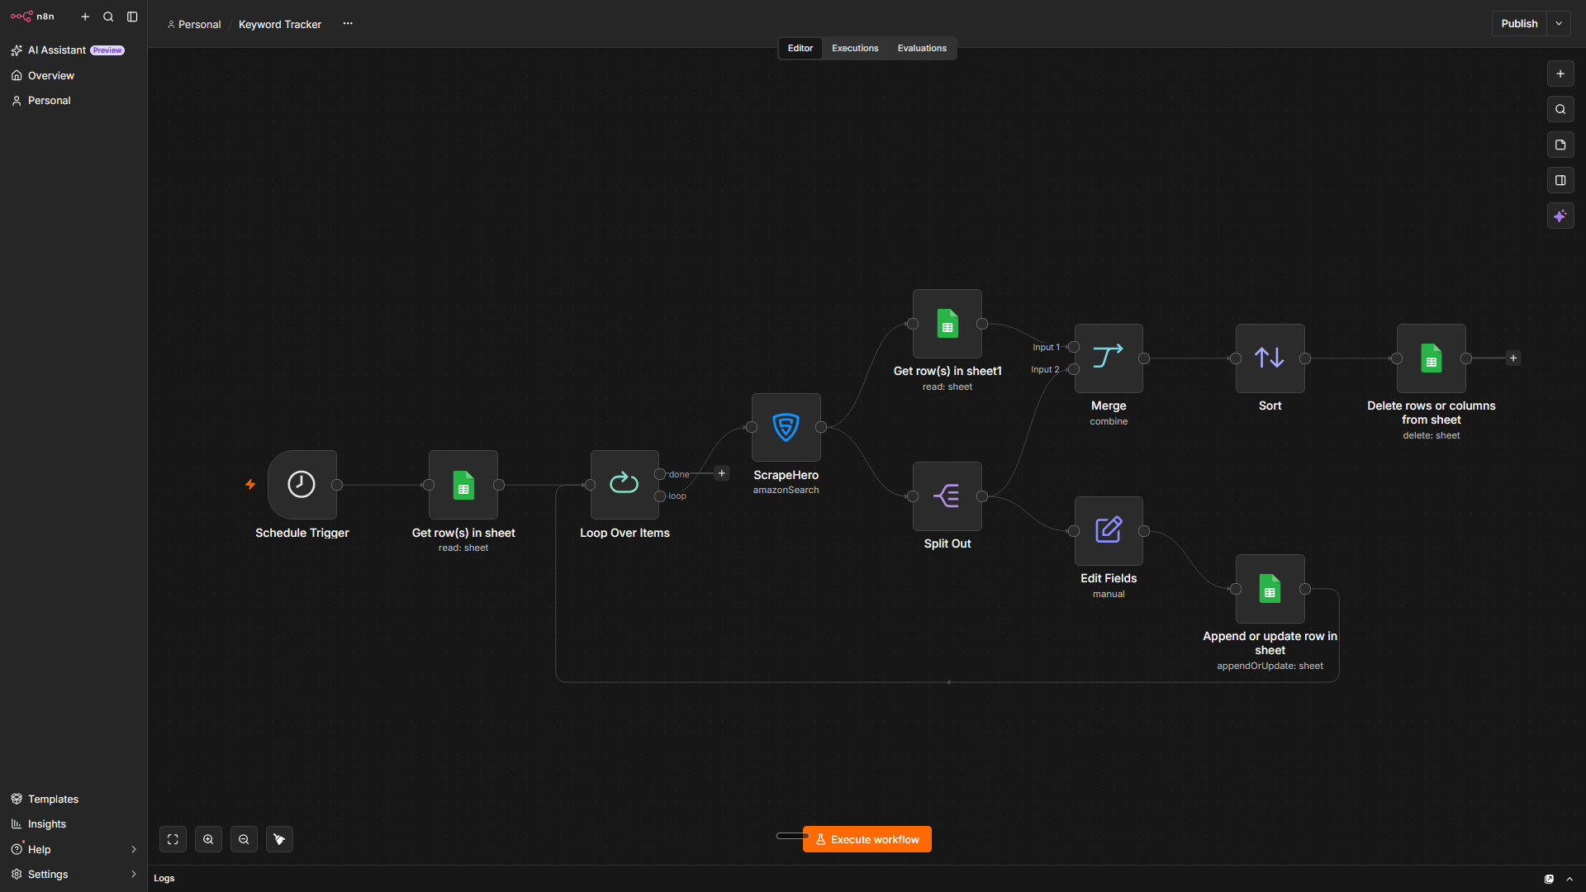Click the Publish button

[x=1519, y=23]
